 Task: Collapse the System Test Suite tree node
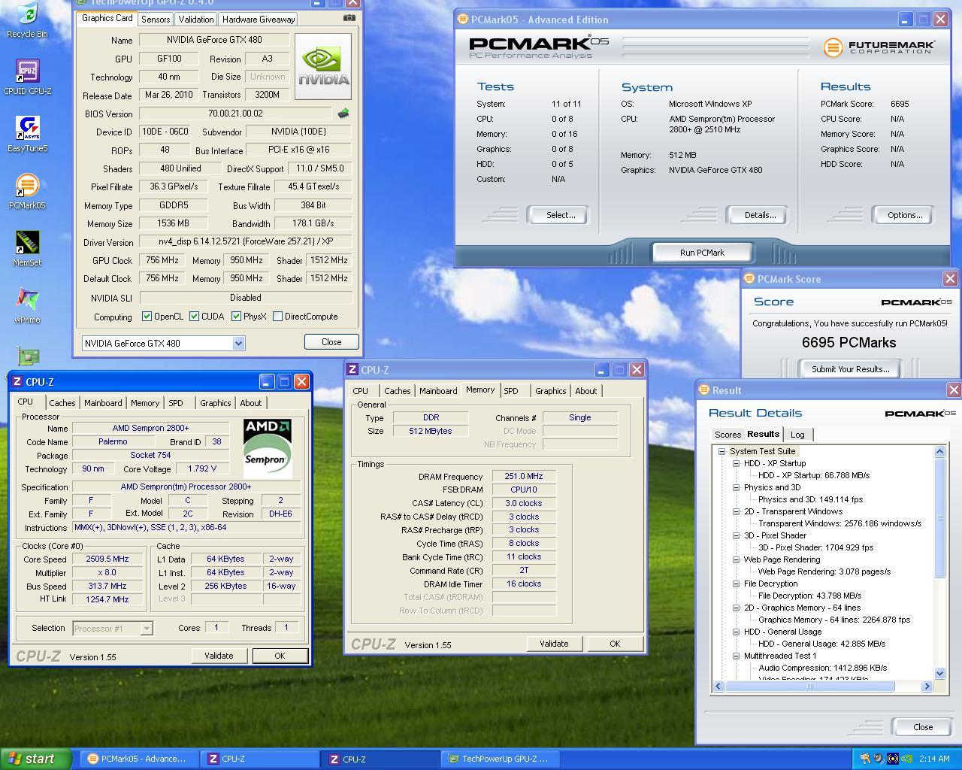click(x=721, y=452)
